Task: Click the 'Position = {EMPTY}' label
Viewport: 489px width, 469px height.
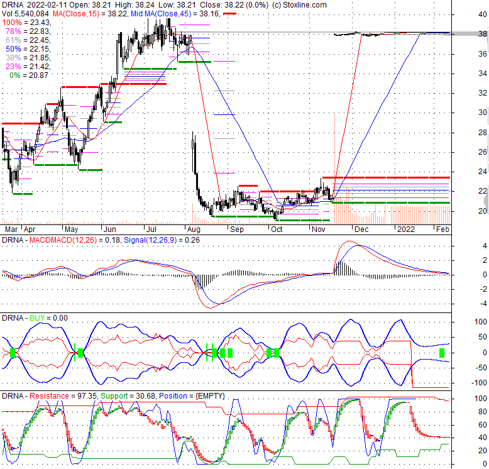Action: click(x=192, y=396)
